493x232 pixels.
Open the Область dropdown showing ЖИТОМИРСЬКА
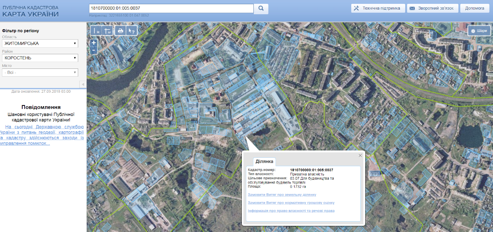tap(40, 43)
